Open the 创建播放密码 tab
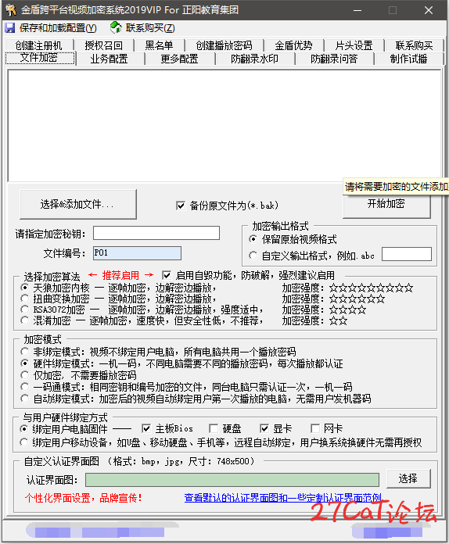The image size is (449, 544). [224, 45]
